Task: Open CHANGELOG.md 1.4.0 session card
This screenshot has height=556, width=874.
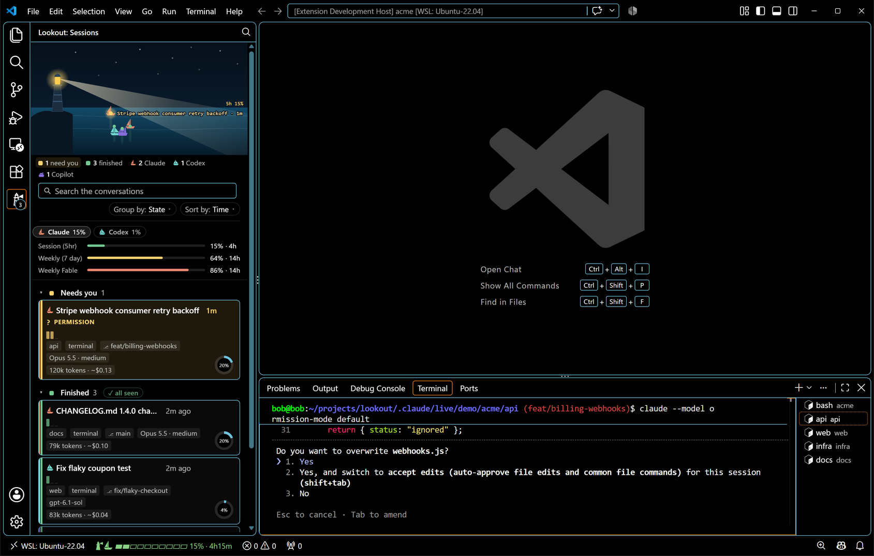Action: coord(139,428)
